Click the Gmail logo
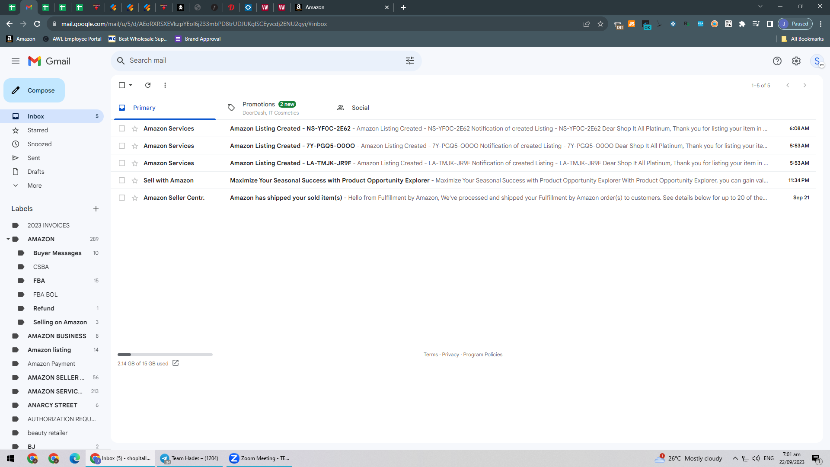The image size is (830, 467). point(49,61)
